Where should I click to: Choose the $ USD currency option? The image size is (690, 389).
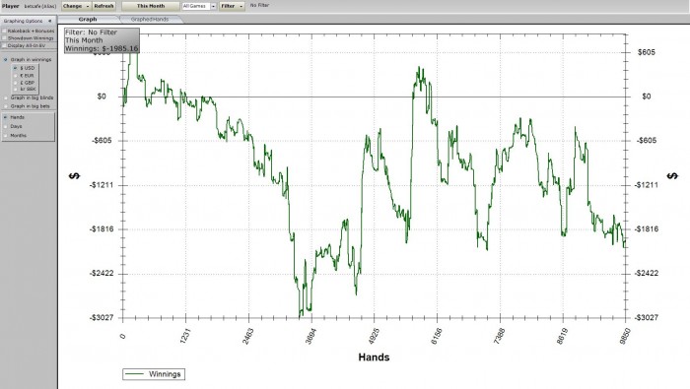16,68
